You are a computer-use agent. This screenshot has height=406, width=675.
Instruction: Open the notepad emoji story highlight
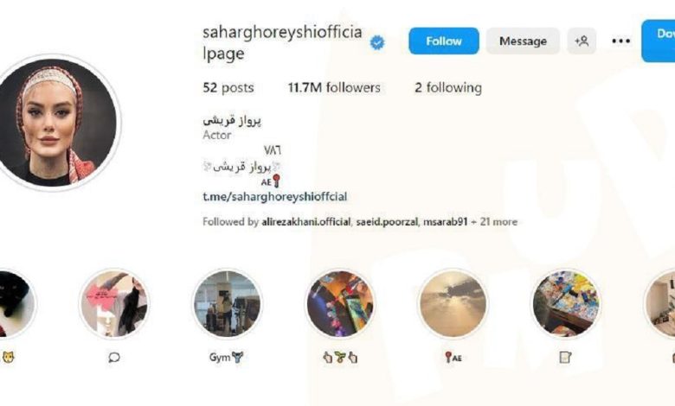pyautogui.click(x=566, y=304)
